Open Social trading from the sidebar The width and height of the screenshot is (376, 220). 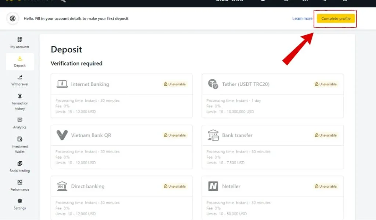tap(19, 167)
